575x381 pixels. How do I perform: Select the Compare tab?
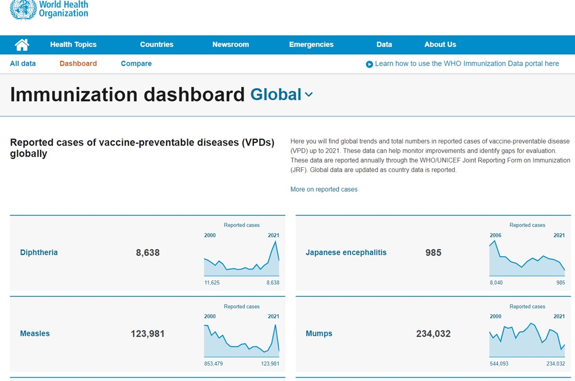tap(136, 63)
